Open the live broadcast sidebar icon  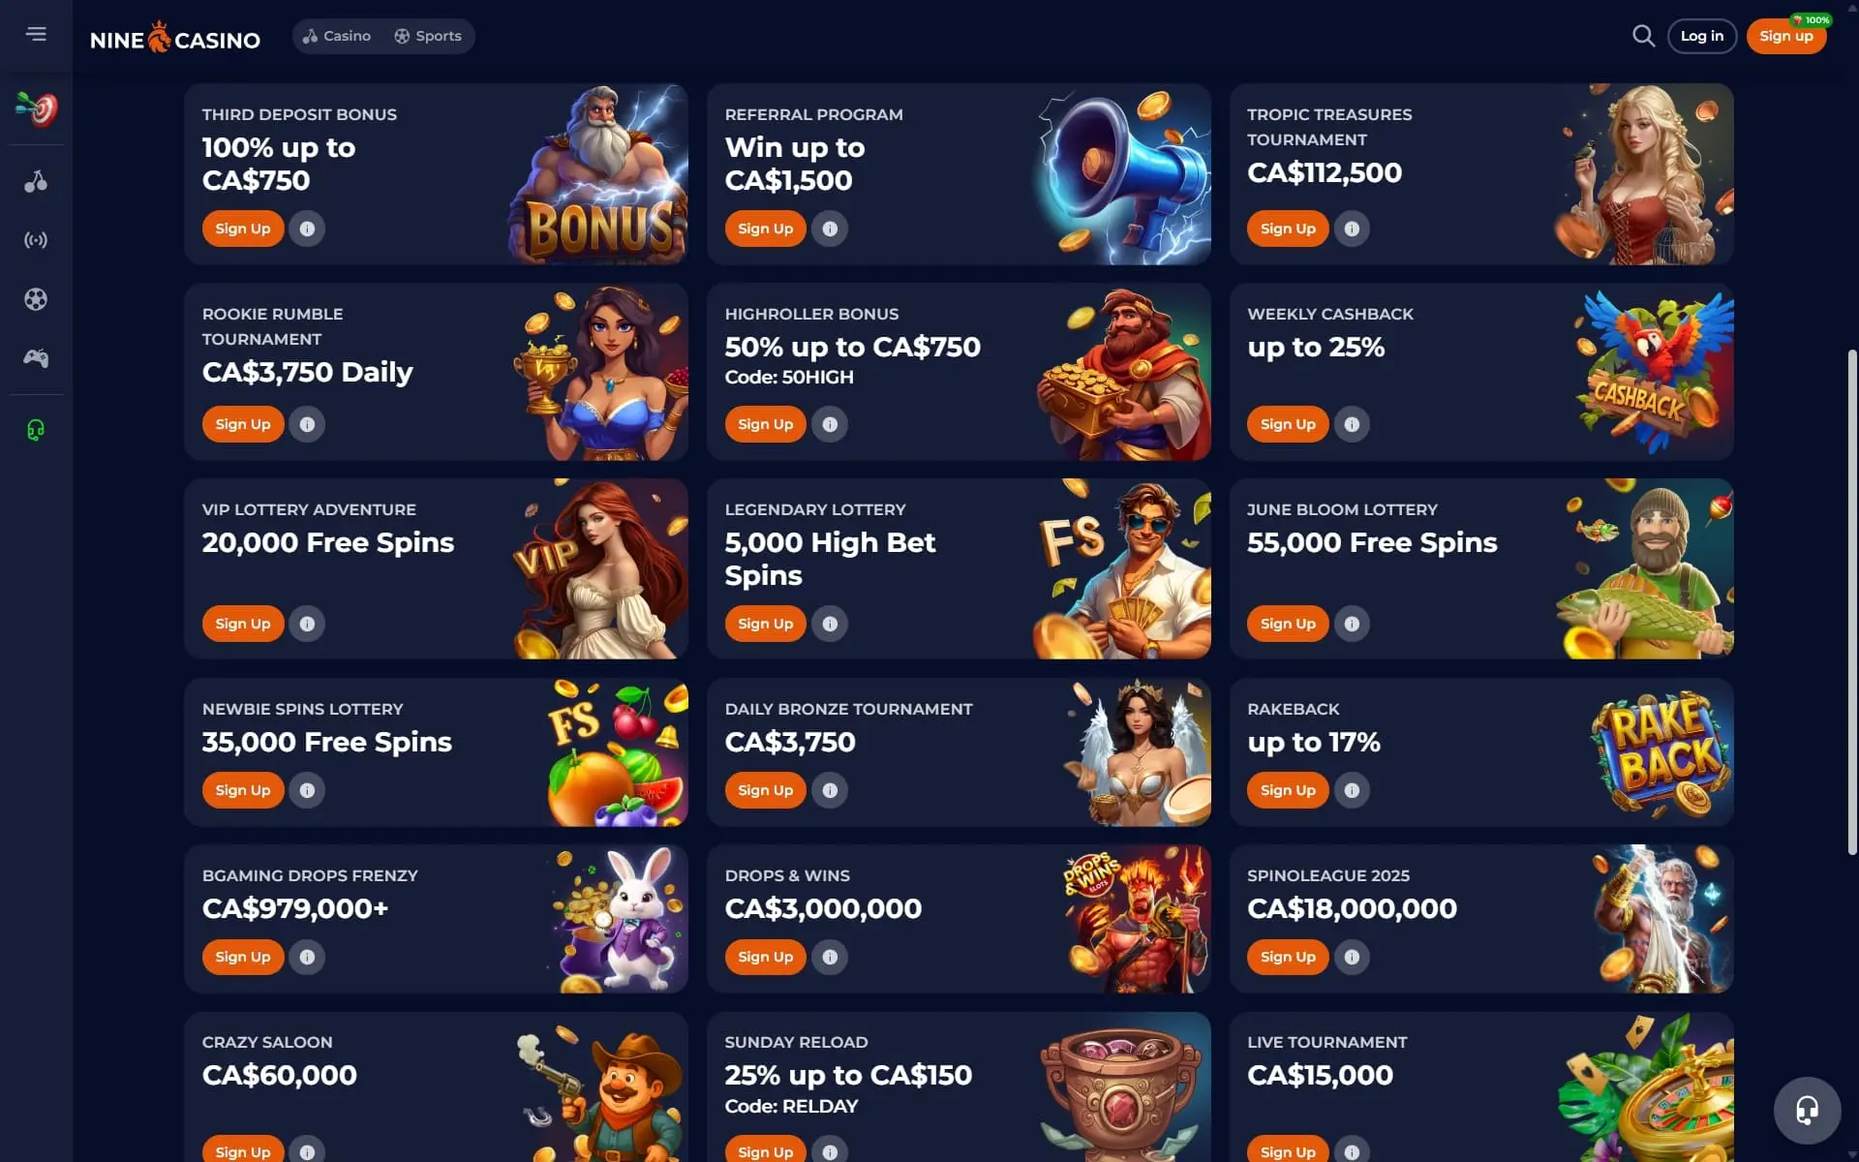pos(36,240)
